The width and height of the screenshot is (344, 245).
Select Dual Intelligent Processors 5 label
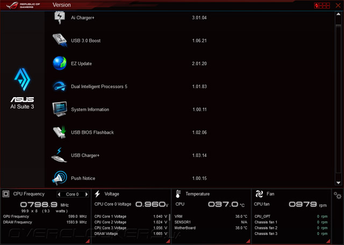[99, 87]
